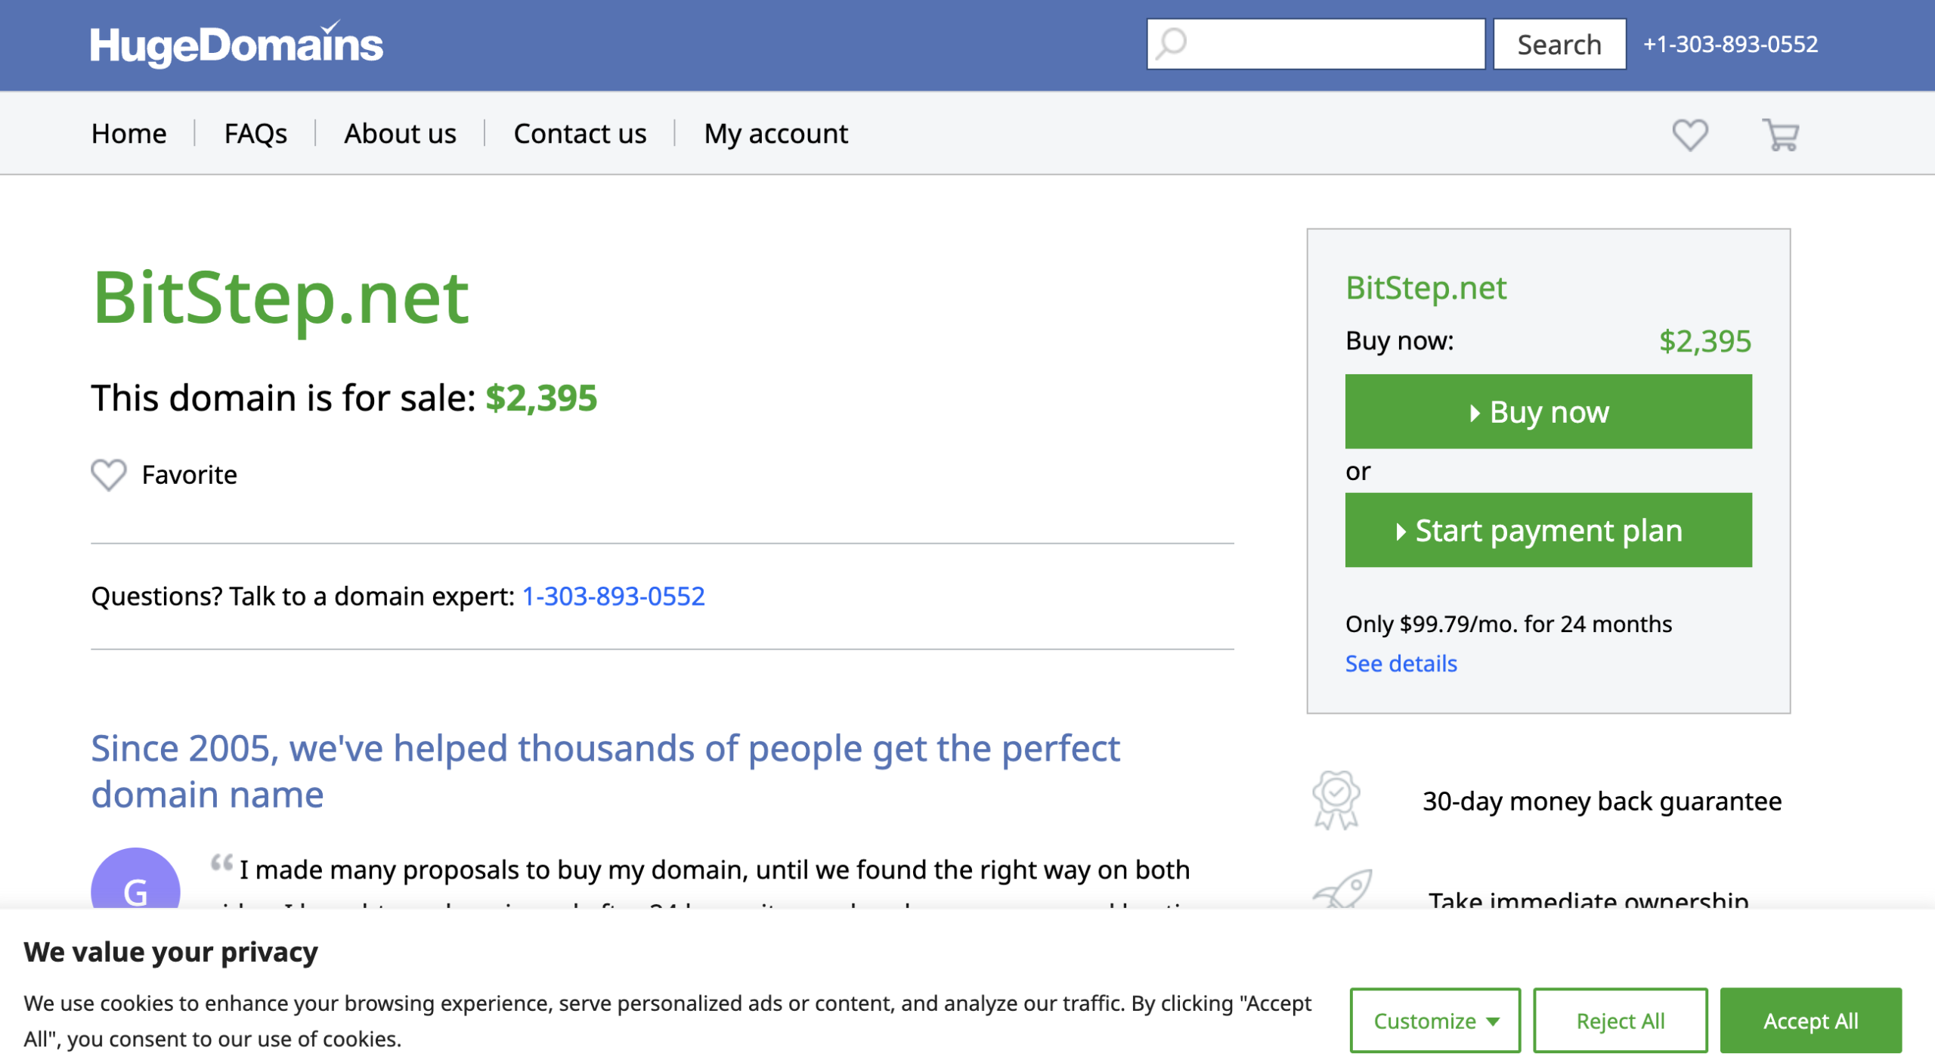This screenshot has width=1935, height=1060.
Task: Open the shopping cart
Action: [x=1779, y=135]
